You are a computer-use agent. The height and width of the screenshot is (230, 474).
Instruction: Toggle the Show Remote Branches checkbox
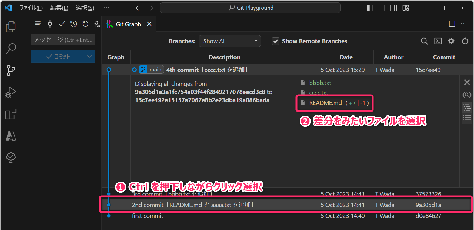coord(275,41)
